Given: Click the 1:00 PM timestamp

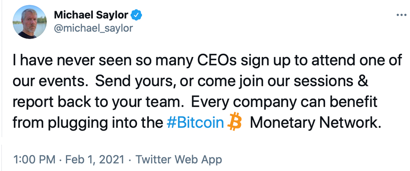Looking at the screenshot, I should click(34, 159).
